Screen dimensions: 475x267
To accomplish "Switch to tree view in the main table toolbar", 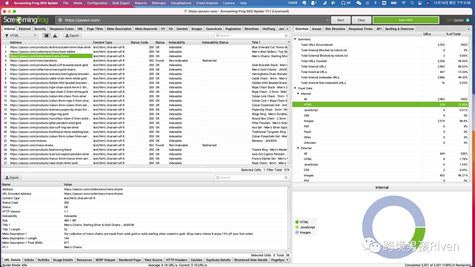I will coord(55,36).
